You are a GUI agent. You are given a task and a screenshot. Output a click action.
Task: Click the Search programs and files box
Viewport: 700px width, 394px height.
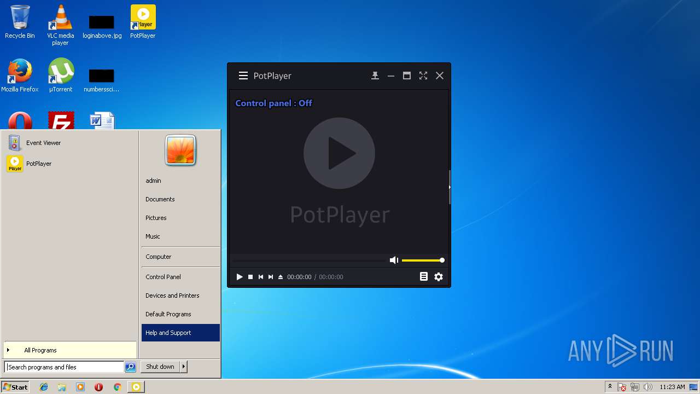[x=64, y=367]
